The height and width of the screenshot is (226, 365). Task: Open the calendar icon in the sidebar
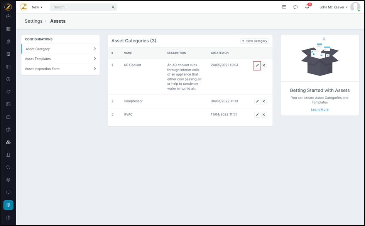pos(8,29)
